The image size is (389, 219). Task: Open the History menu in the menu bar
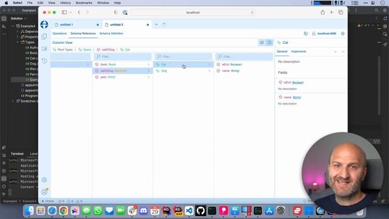pyautogui.click(x=66, y=2)
